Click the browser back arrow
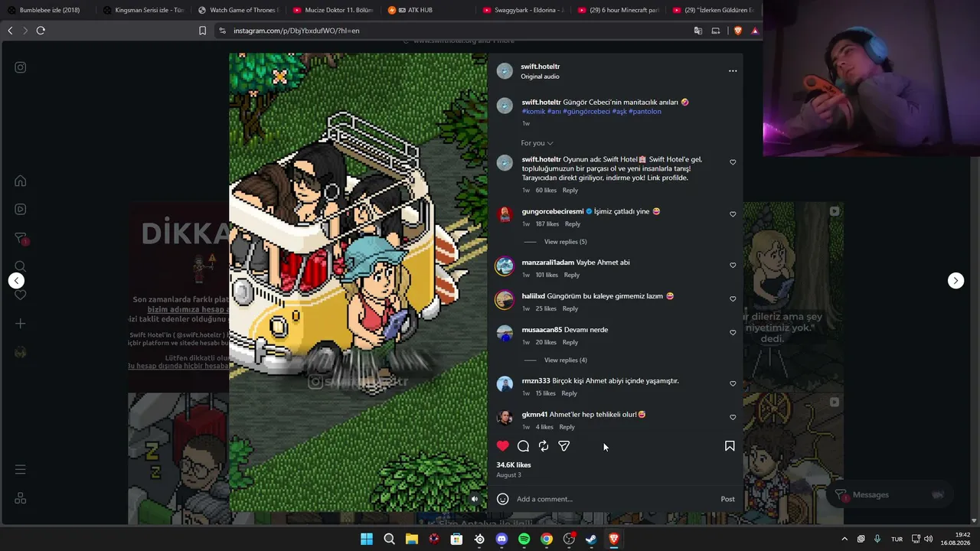Screen dimensions: 980x551 tap(10, 31)
